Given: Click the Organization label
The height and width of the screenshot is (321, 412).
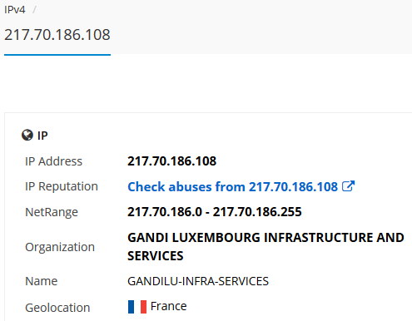Looking at the screenshot, I should point(60,247).
